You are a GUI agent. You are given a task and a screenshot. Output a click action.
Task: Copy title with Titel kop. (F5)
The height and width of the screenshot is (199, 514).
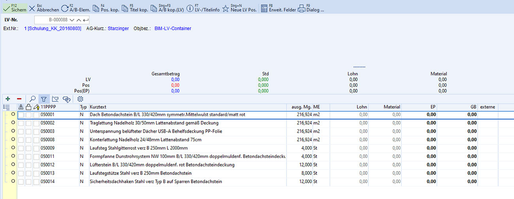pos(135,8)
